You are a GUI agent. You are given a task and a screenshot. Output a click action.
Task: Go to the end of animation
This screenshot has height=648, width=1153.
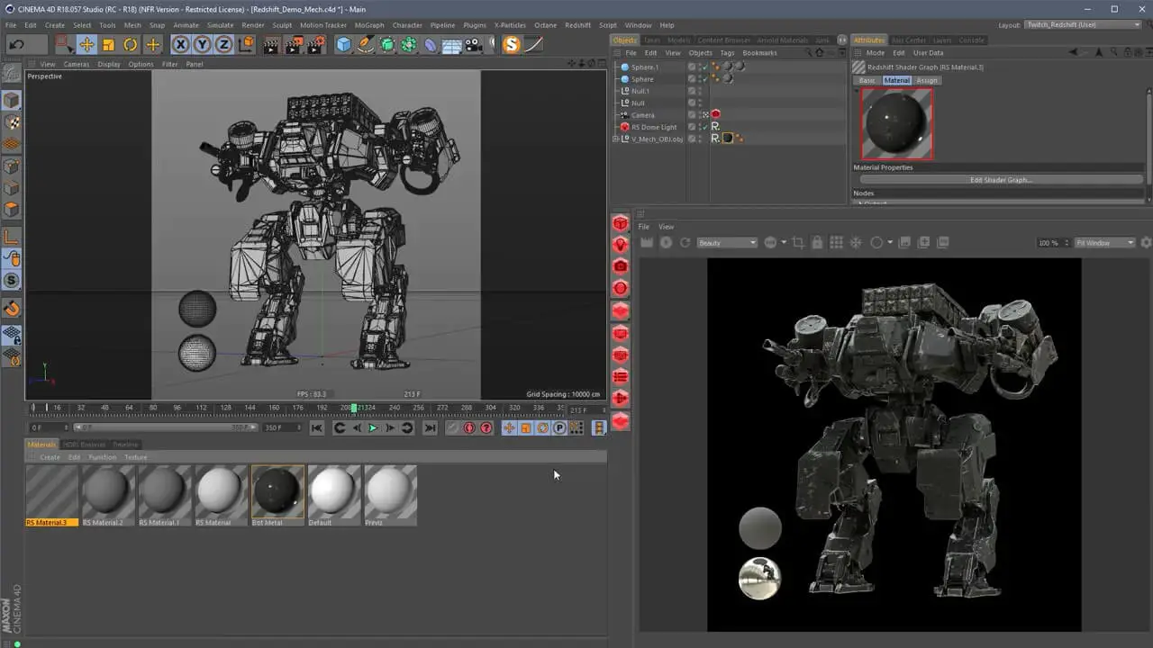pos(430,428)
